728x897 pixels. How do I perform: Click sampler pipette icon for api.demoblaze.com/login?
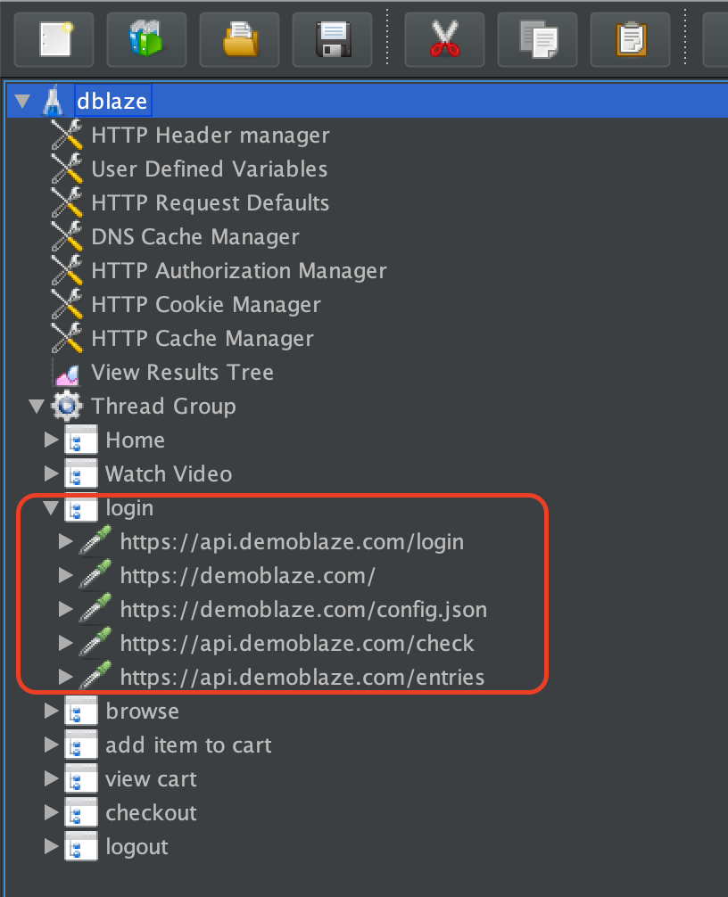pos(95,541)
